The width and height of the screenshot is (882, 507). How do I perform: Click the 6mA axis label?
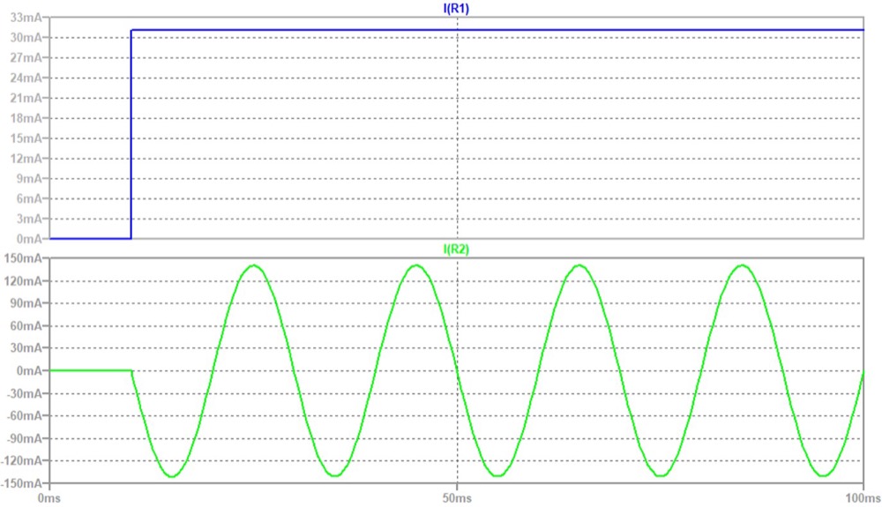coord(29,199)
